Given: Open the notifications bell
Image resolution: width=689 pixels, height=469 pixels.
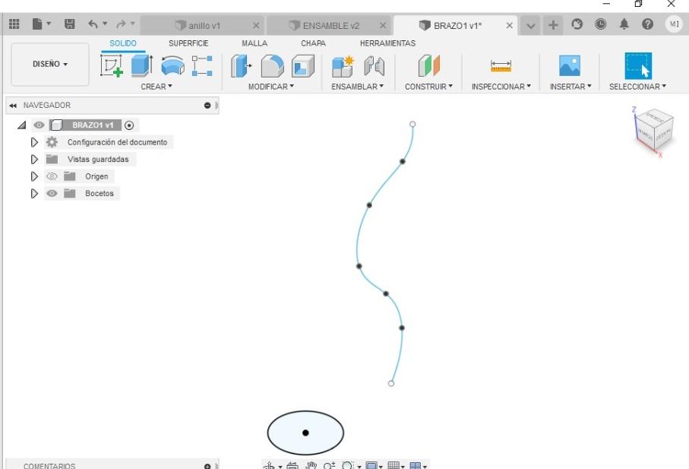Looking at the screenshot, I should pyautogui.click(x=624, y=24).
